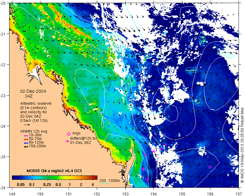Click the magenta 10-30m arrow legend symbol
245x196 pixels.
(26, 136)
